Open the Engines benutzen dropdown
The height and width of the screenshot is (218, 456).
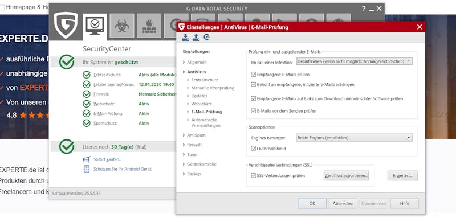point(354,138)
